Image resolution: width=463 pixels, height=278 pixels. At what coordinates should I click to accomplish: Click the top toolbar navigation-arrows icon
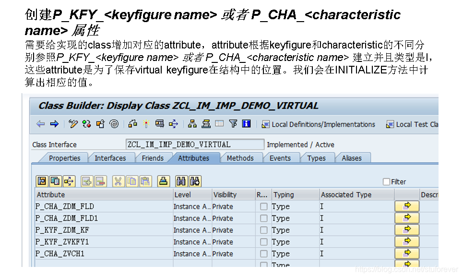coord(173,124)
